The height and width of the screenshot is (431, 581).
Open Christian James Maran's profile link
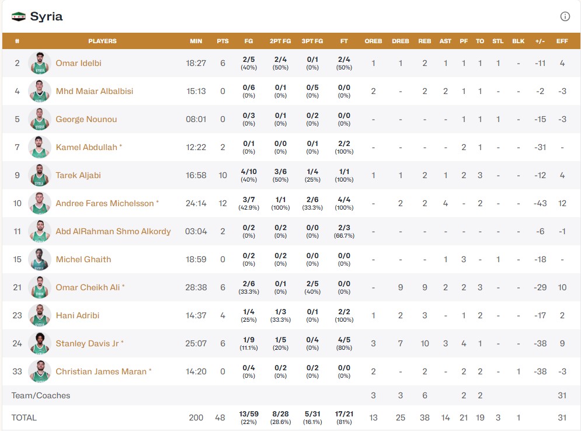pos(101,371)
